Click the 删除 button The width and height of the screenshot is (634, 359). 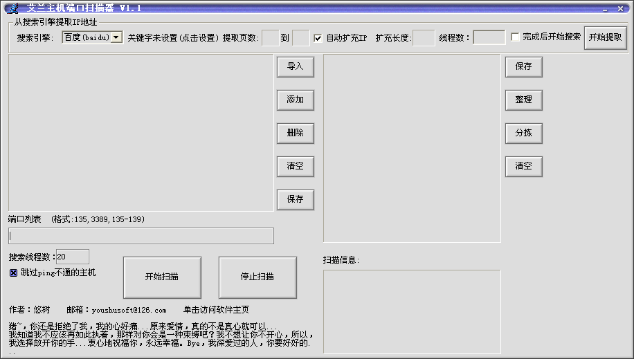pyautogui.click(x=296, y=134)
